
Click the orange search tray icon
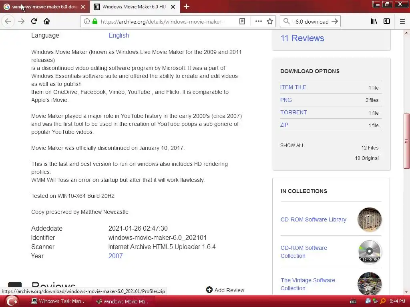[383, 301]
